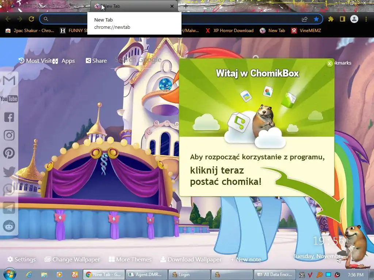Open YouTube shortcut in sidebar

point(9,99)
